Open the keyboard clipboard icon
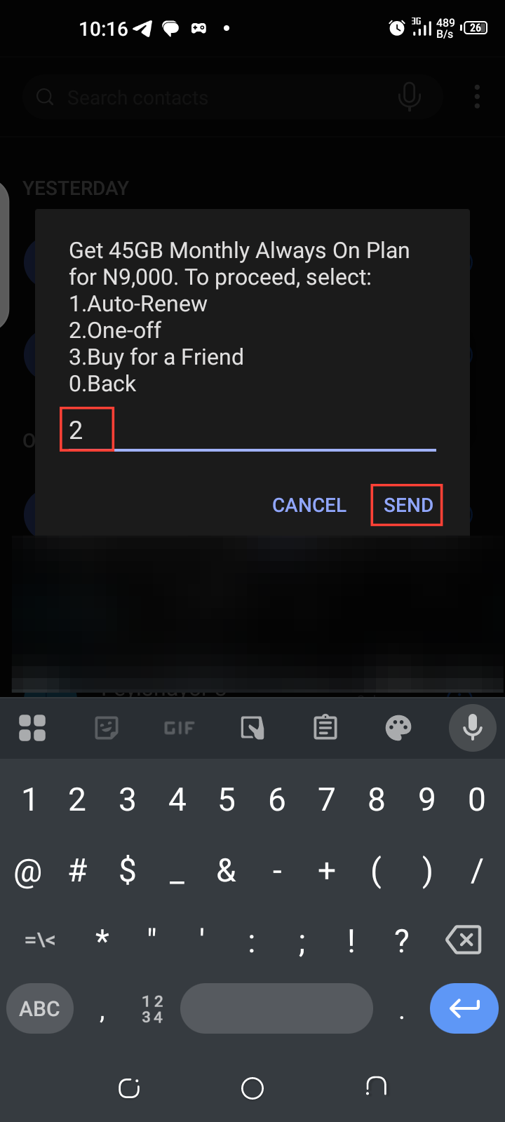The image size is (505, 1122). (x=325, y=728)
